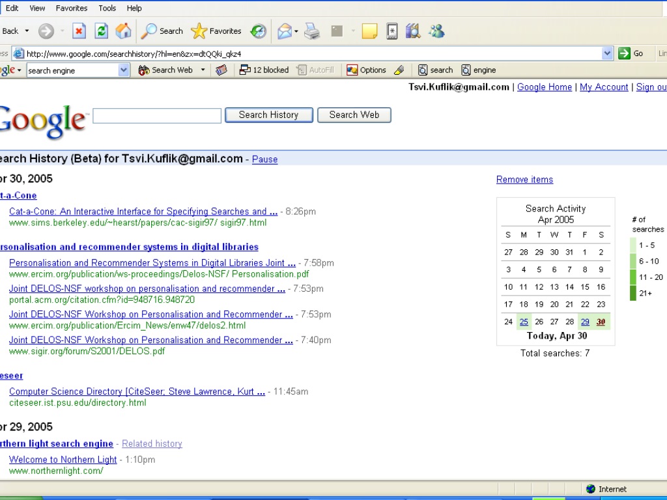Click the 'Total searches: 7' text
667x500 pixels.
point(555,354)
